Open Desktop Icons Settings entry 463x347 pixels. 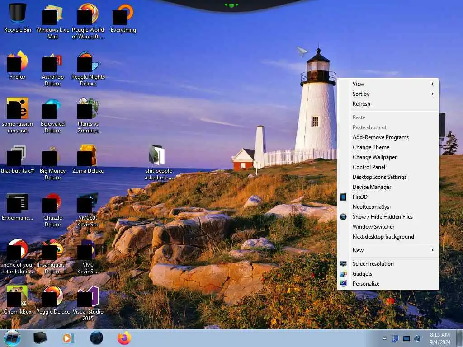388,177
